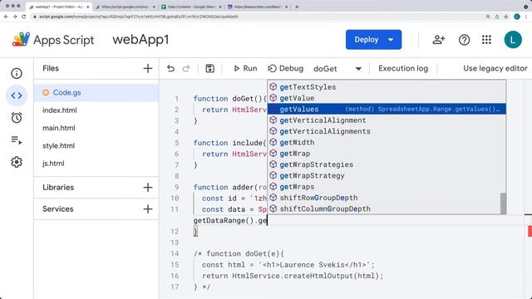The image size is (532, 299).
Task: Rename project title webApp1
Action: (140, 40)
